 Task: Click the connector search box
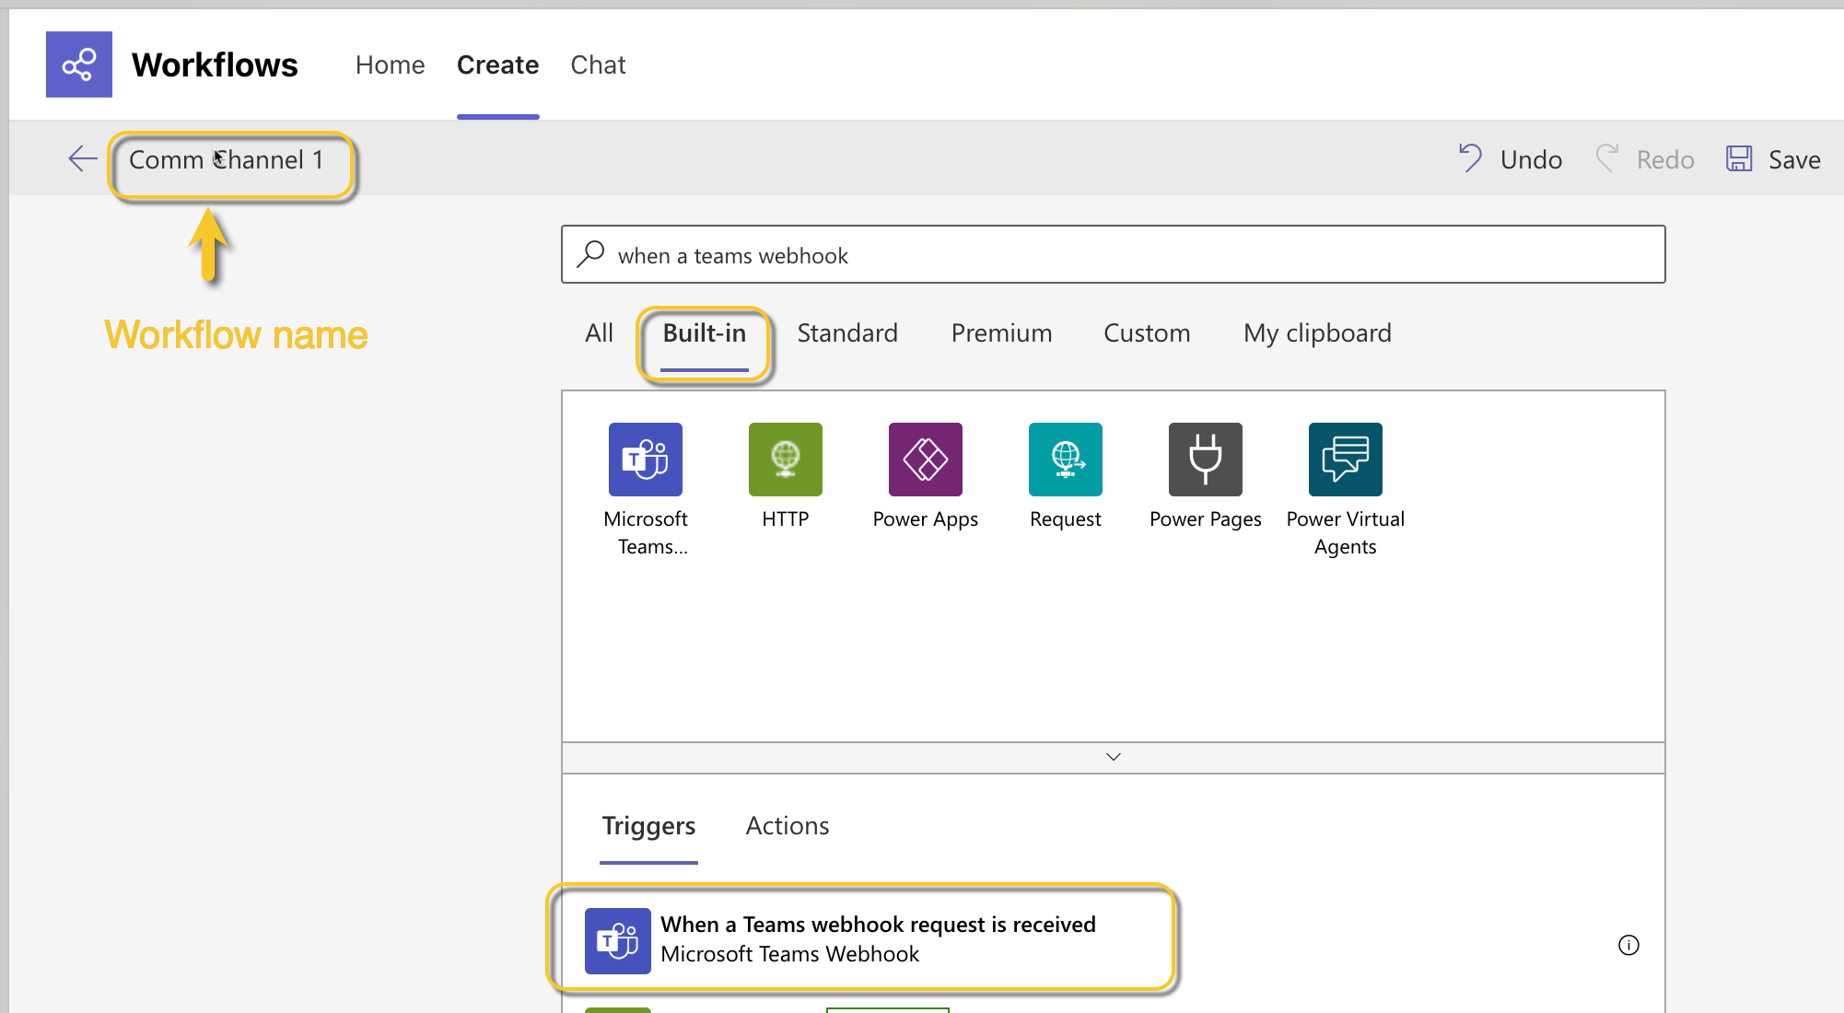point(1114,254)
